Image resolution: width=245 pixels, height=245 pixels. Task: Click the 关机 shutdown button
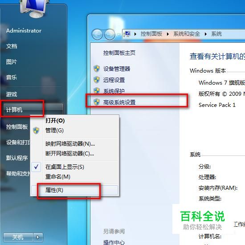click(18, 237)
